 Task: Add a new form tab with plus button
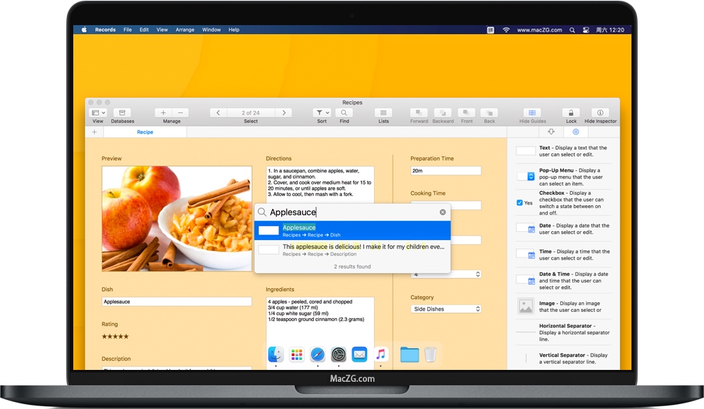(94, 132)
